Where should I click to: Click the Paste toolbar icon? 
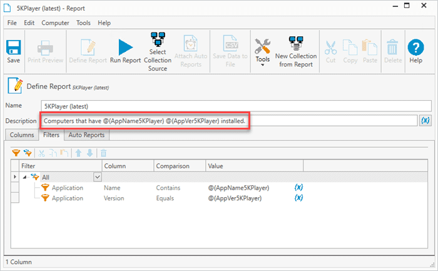pos(370,51)
